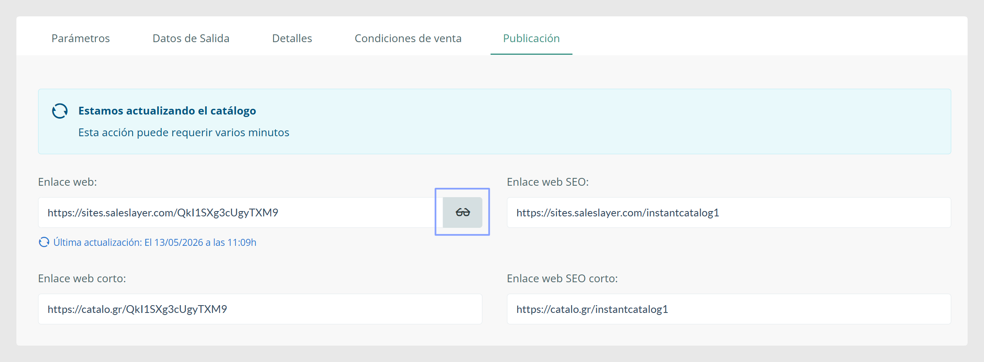984x362 pixels.
Task: Click the 'Enlace web SEO:' label
Action: click(x=547, y=182)
